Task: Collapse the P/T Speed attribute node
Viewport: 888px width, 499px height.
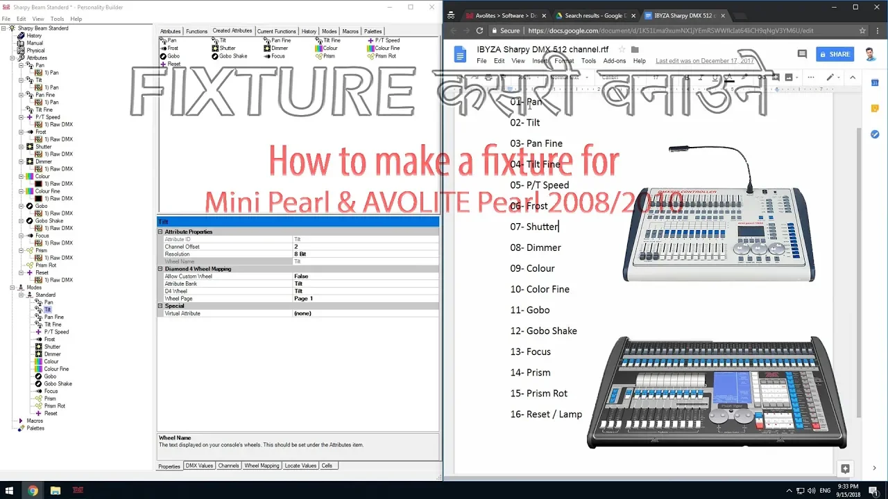Action: tap(21, 117)
